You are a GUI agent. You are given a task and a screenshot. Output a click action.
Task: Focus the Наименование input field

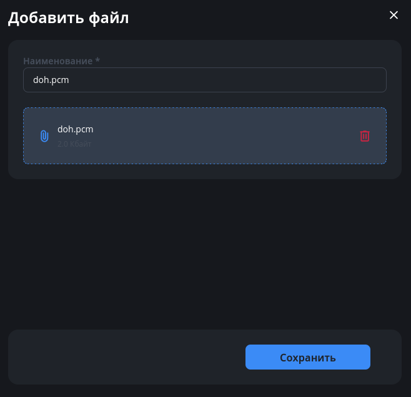pos(205,80)
